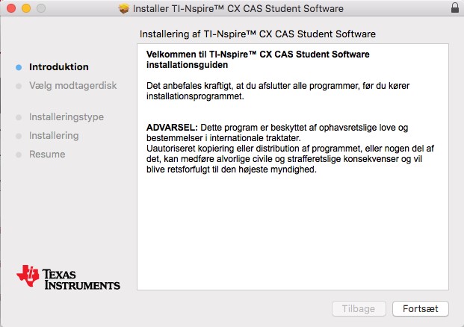Click the yellow minimize window button

coord(26,8)
